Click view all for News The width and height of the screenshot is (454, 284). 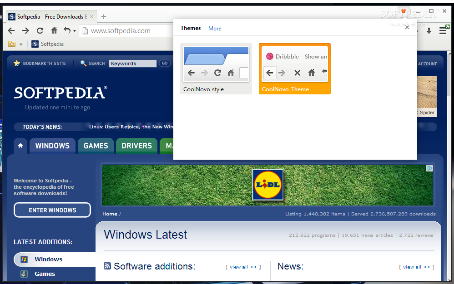click(x=417, y=267)
